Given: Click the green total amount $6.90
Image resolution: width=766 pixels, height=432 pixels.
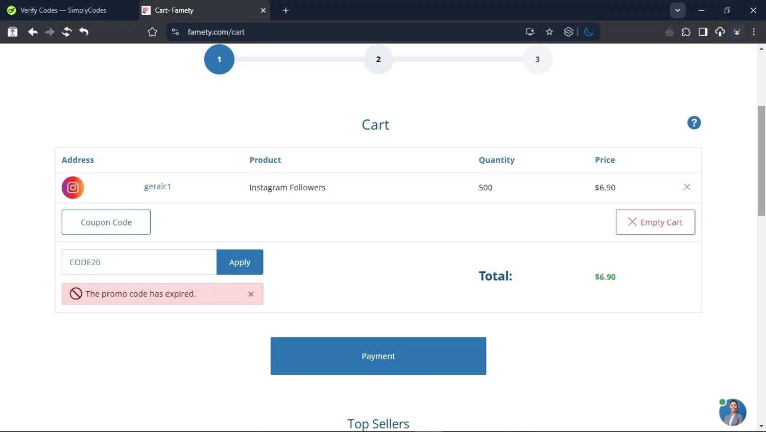Looking at the screenshot, I should pos(605,277).
